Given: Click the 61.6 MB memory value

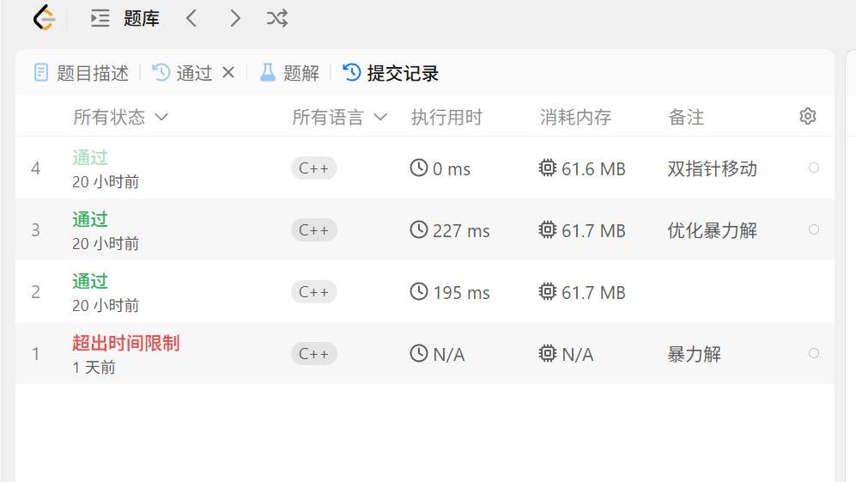Looking at the screenshot, I should coord(593,169).
